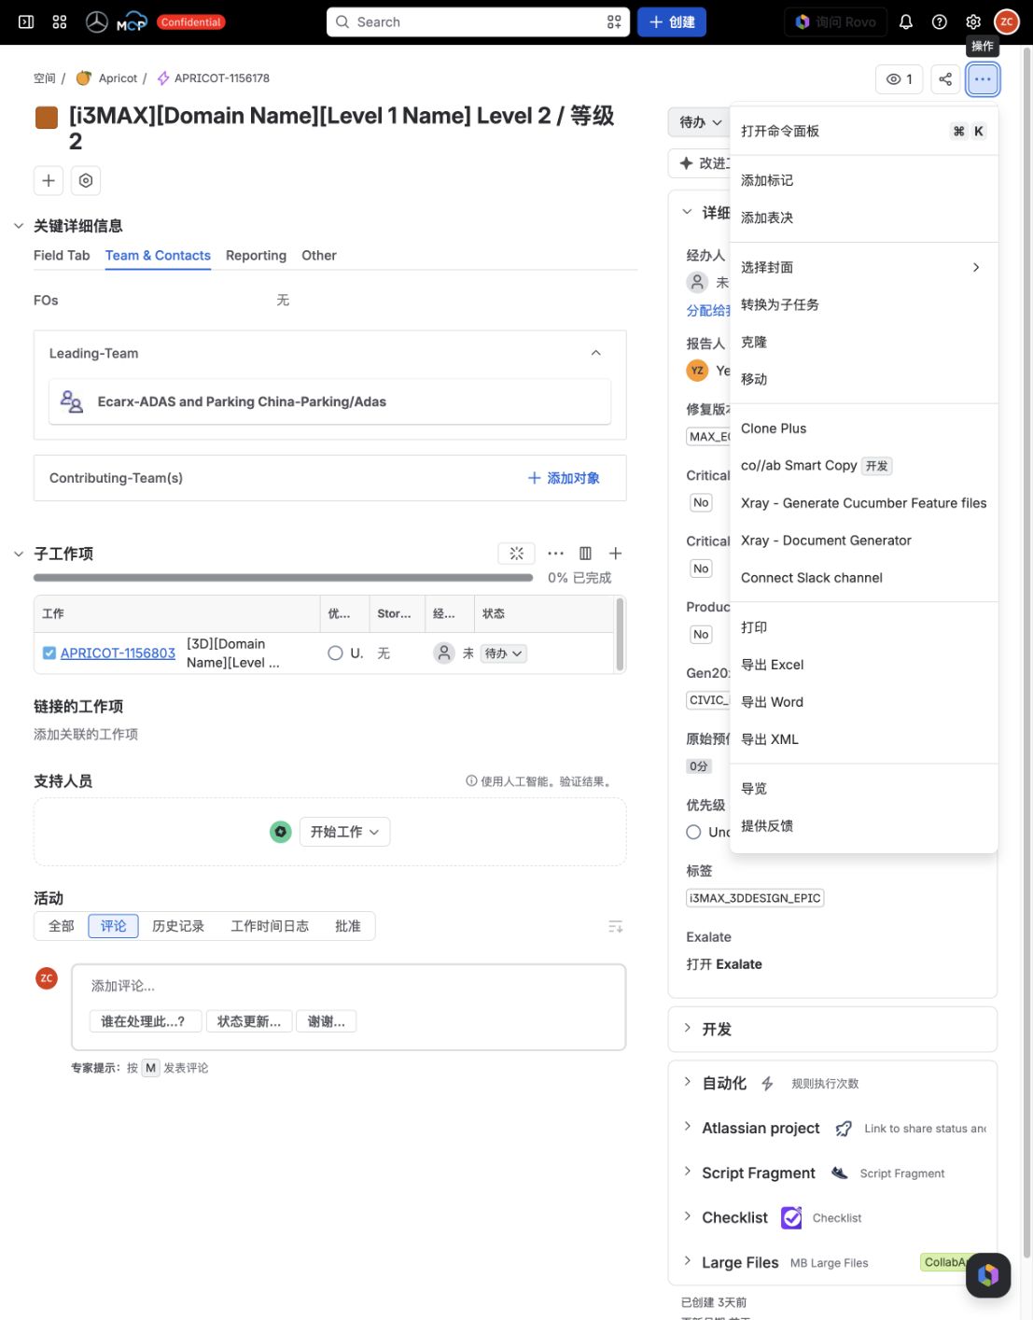Click the 创建 button
The height and width of the screenshot is (1320, 1033).
(672, 21)
